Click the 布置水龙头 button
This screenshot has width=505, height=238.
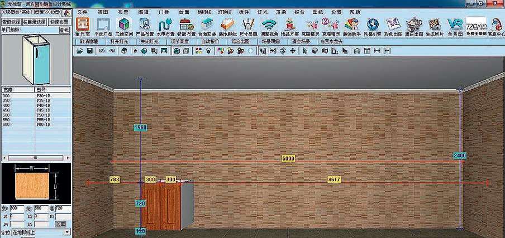[x=331, y=42]
